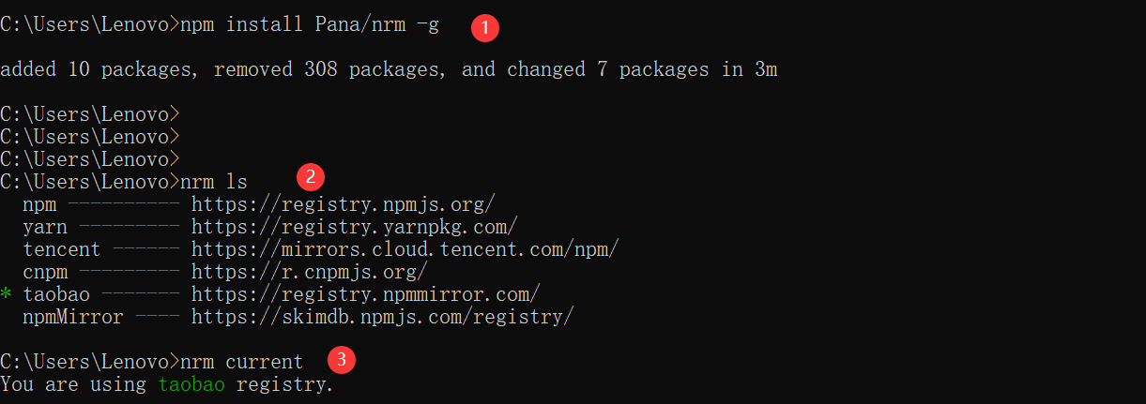Click the red circle annotation numbered 3
The height and width of the screenshot is (404, 1146).
(x=342, y=359)
